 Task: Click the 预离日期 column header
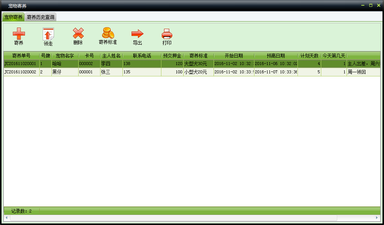coord(276,56)
